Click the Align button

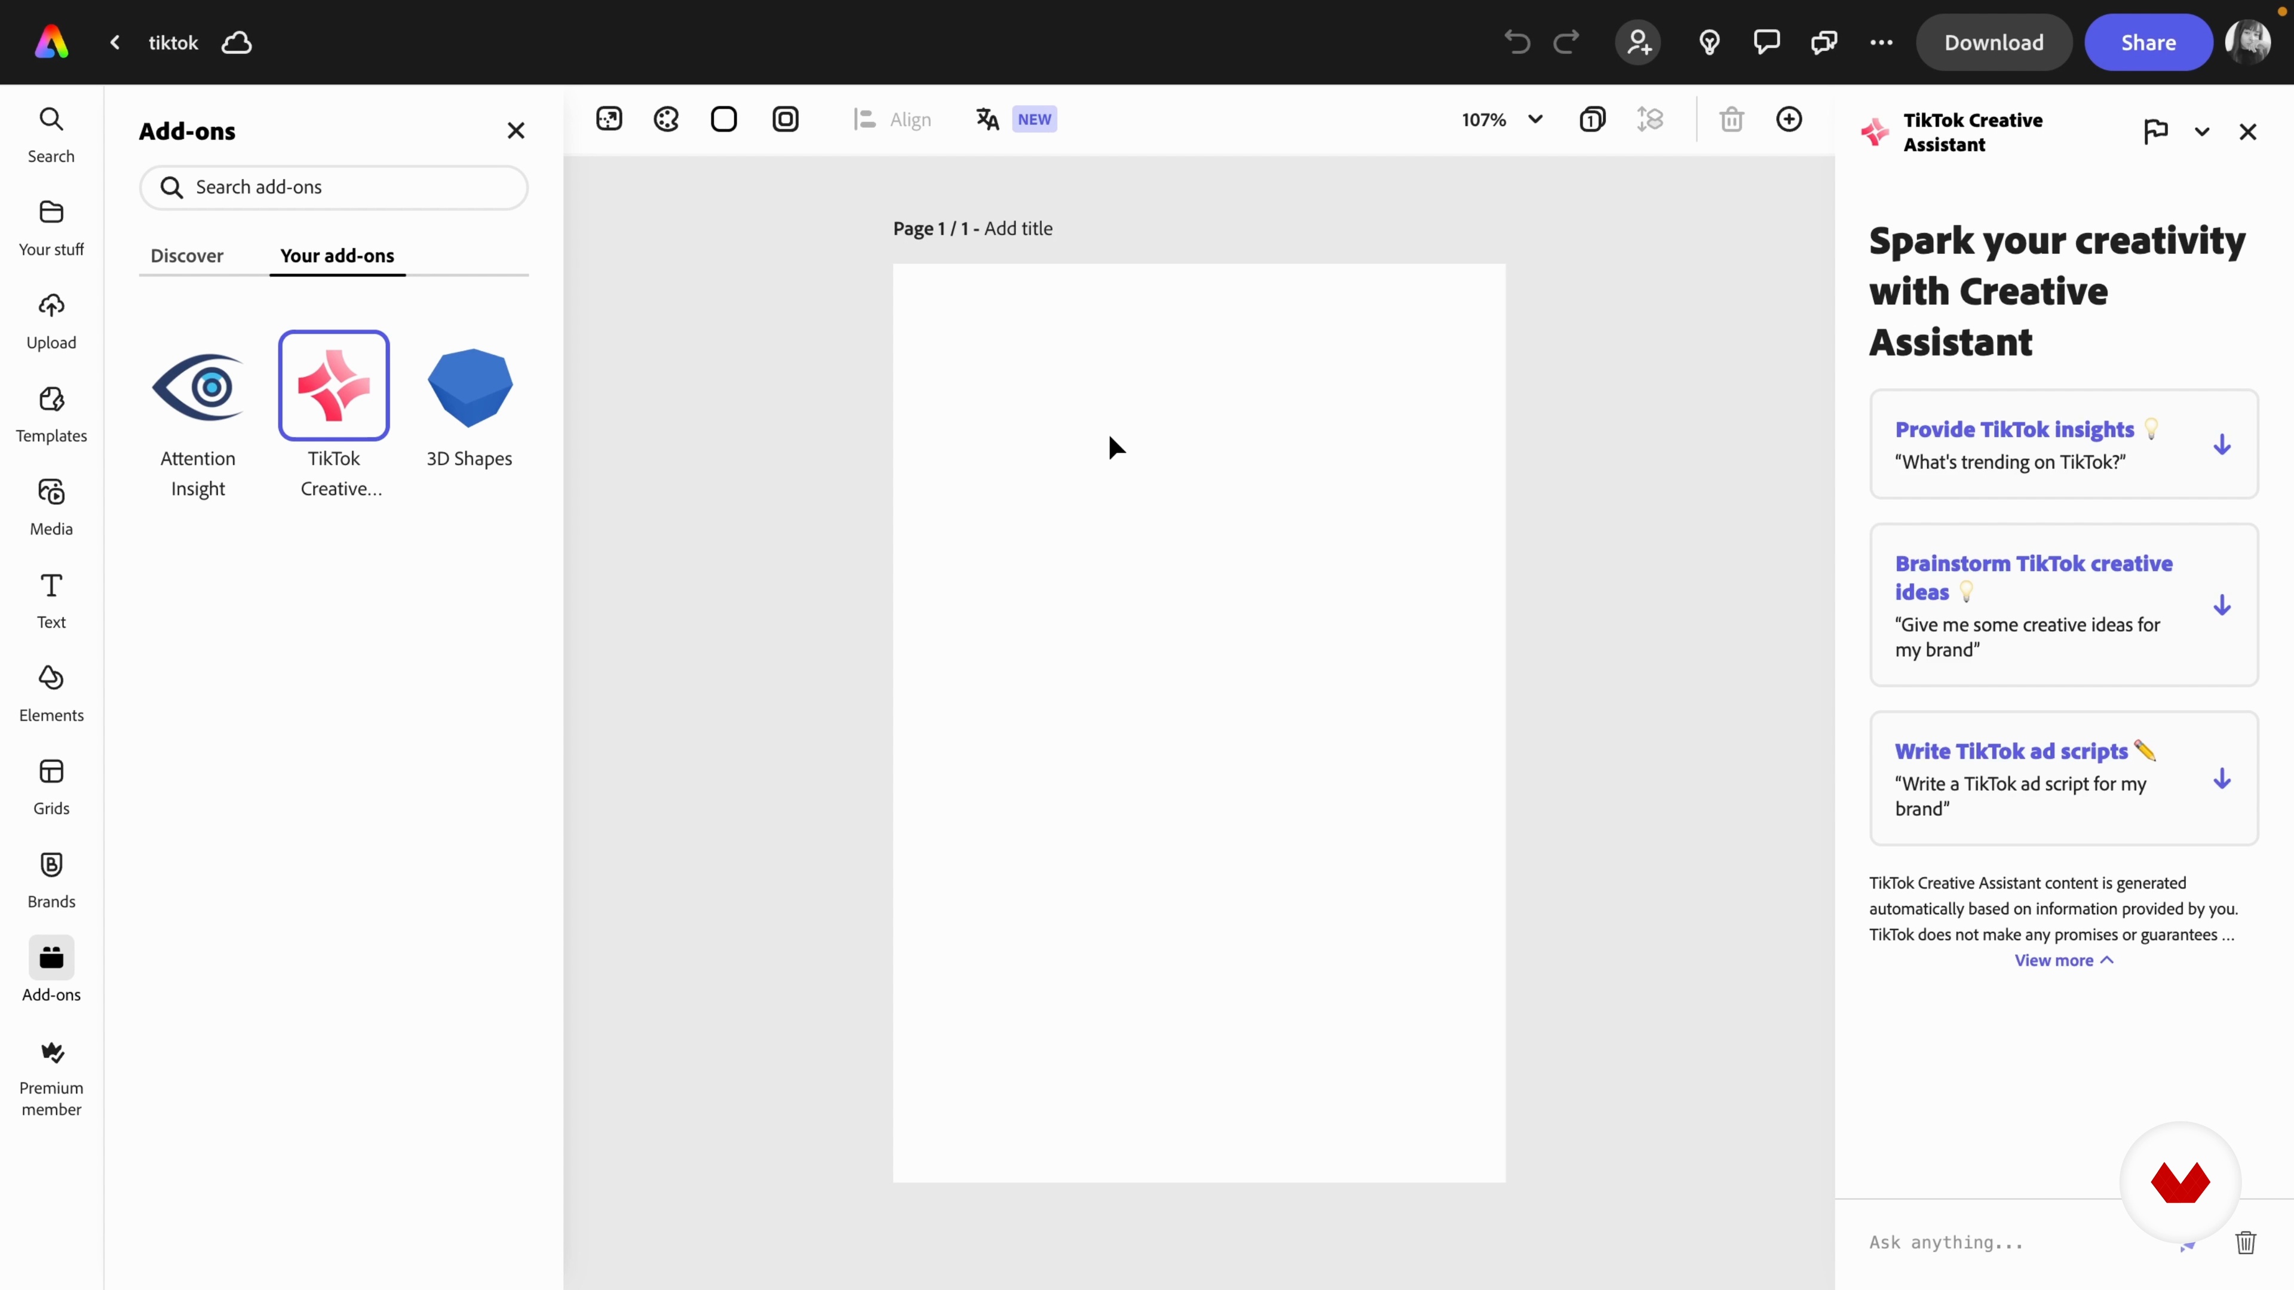pyautogui.click(x=891, y=119)
